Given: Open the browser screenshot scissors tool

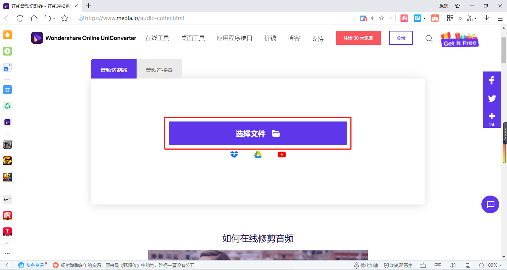Looking at the screenshot, I should pyautogui.click(x=470, y=18).
